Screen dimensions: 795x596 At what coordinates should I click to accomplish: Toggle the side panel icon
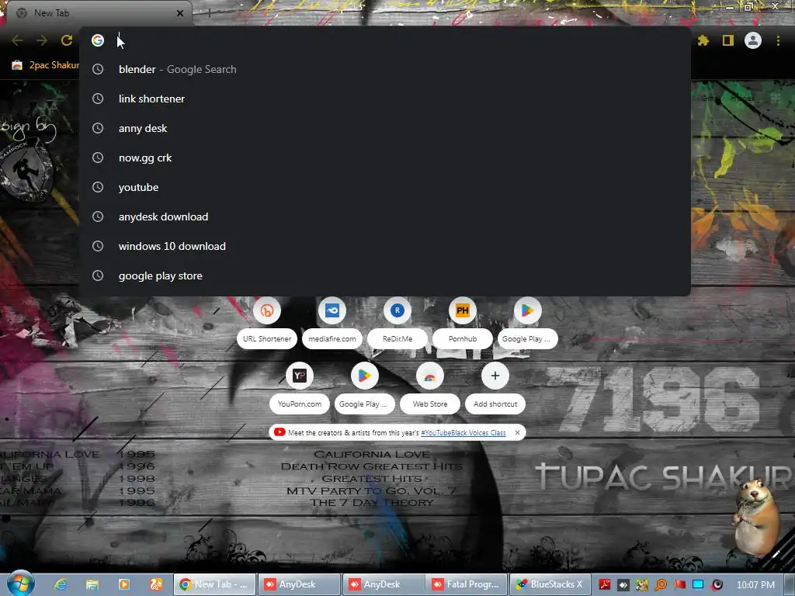[x=728, y=40]
